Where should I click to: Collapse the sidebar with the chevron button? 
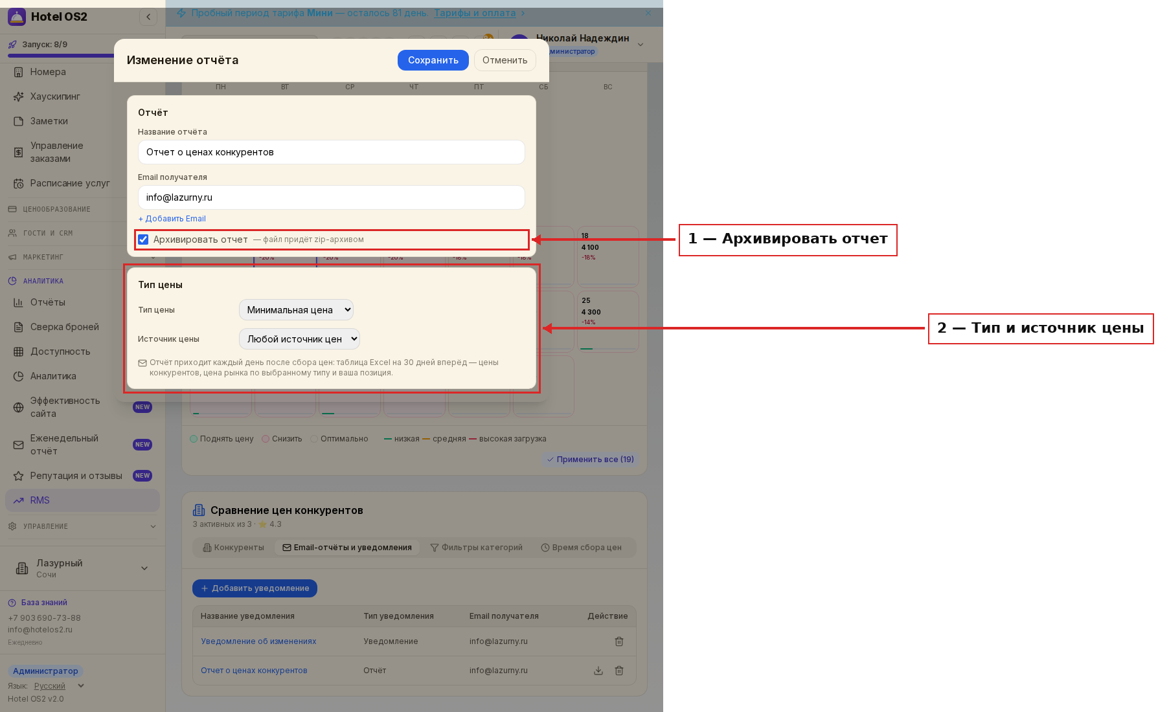(x=148, y=17)
